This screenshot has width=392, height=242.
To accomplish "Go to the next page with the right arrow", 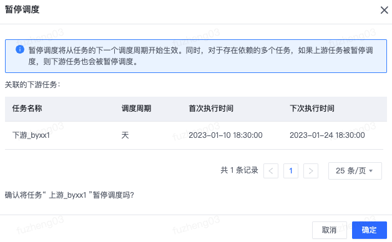I will click(x=311, y=171).
